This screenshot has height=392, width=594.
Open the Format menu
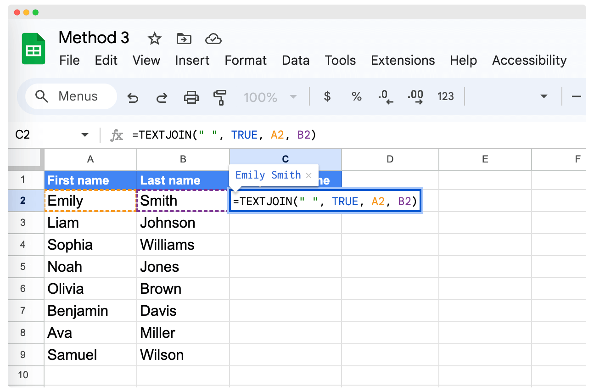(x=246, y=61)
